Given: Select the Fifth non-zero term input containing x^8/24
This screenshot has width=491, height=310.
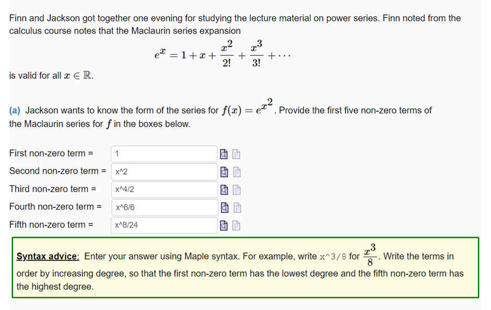Looking at the screenshot, I should pyautogui.click(x=163, y=225).
